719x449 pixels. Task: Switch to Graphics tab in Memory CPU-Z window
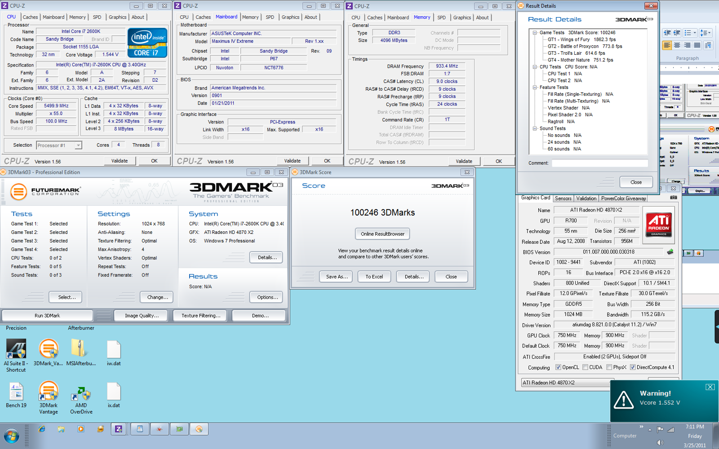462,18
